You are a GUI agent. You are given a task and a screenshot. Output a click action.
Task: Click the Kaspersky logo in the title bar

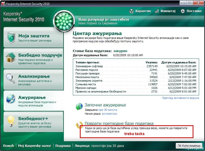(x=4, y=4)
